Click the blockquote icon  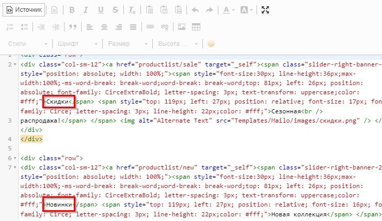tap(73, 27)
